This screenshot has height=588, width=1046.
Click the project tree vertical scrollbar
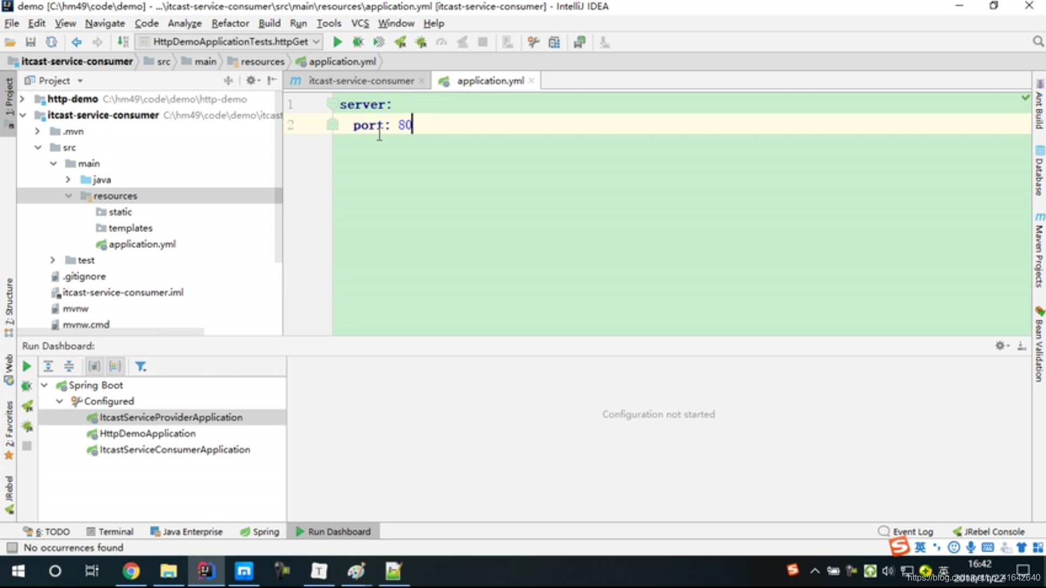tap(278, 177)
